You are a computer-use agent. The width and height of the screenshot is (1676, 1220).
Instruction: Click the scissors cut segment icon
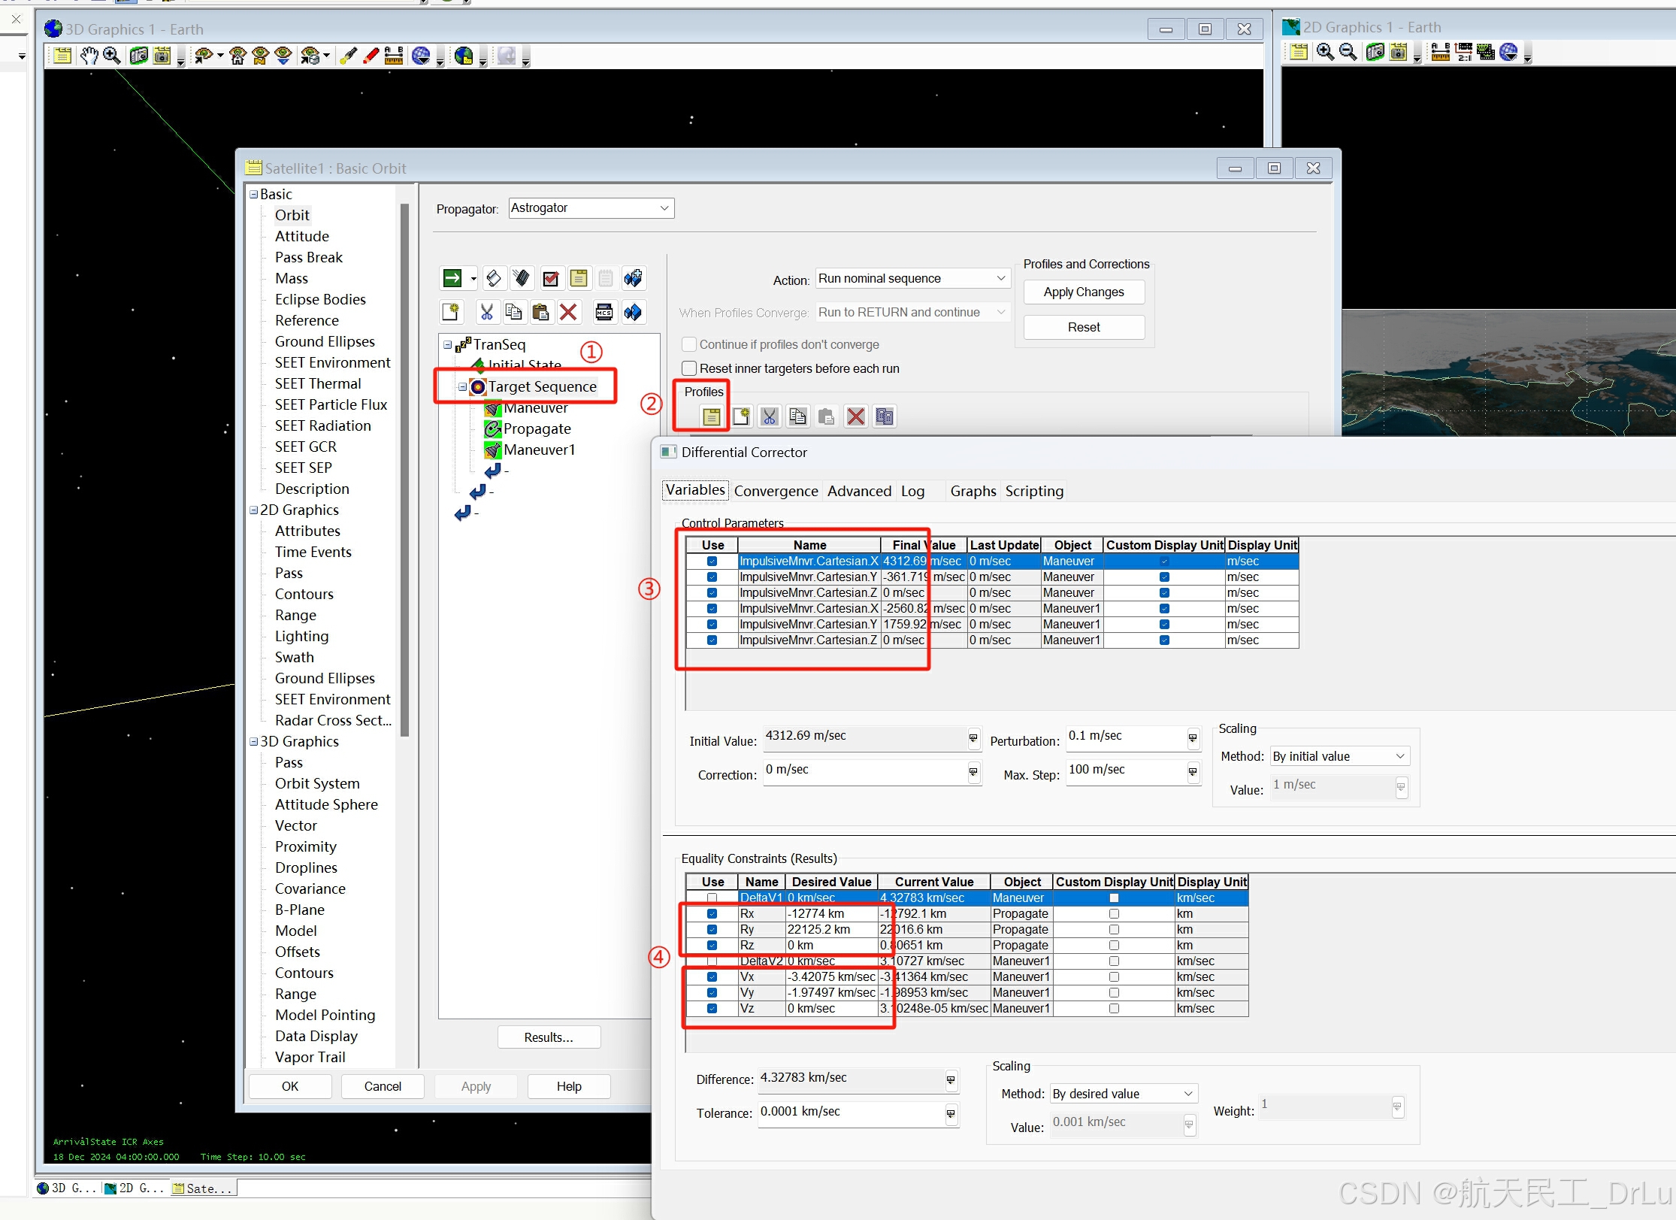[x=486, y=312]
